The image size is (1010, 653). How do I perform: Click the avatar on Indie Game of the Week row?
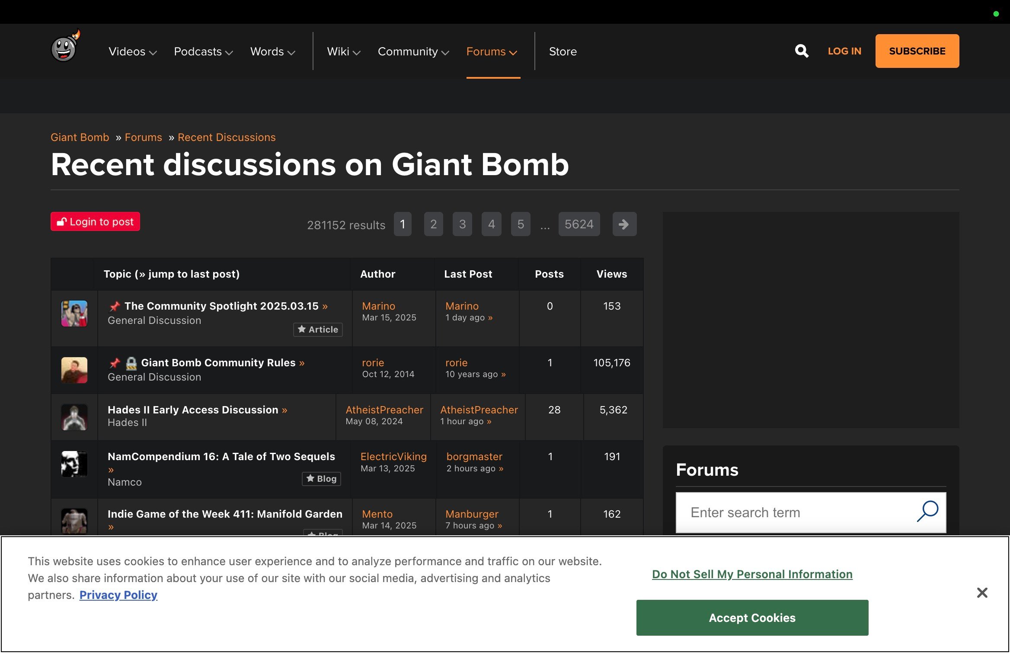pos(74,521)
